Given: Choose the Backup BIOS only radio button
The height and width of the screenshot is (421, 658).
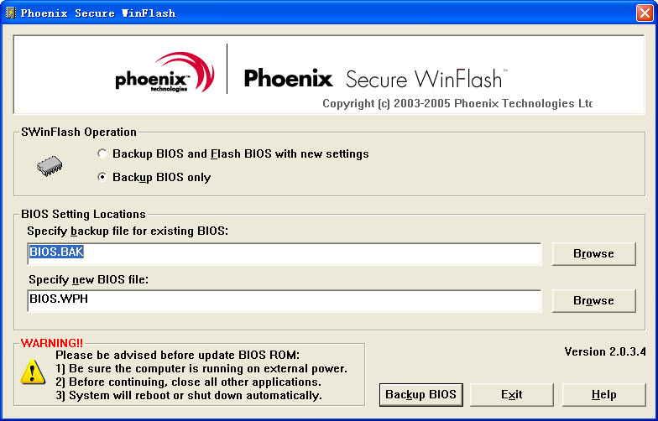Looking at the screenshot, I should pyautogui.click(x=102, y=178).
